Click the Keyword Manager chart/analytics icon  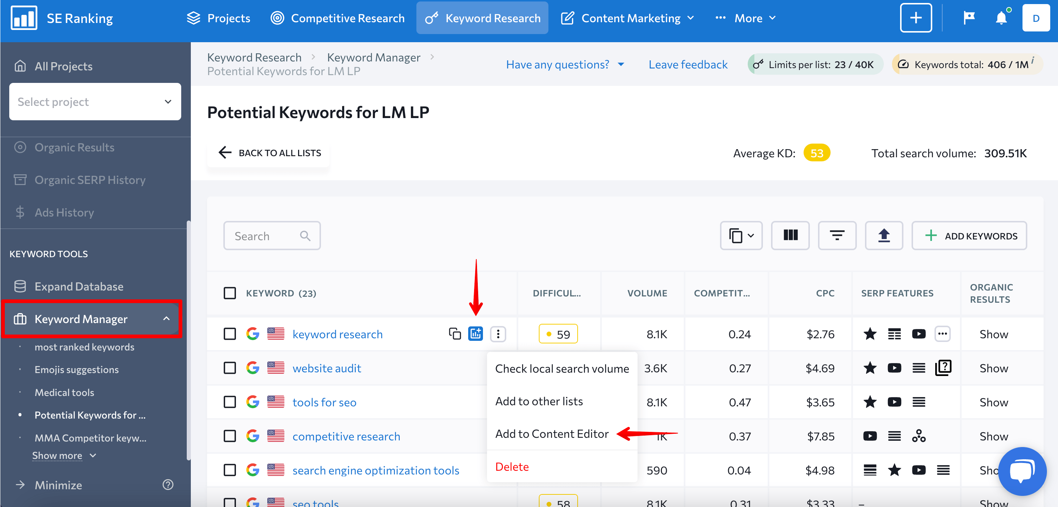(x=476, y=333)
